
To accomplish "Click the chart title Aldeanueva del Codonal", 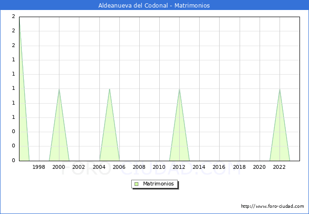I will (154, 6).
